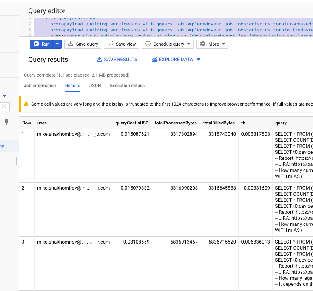
Task: Click the 'query' column header
Action: 281,123
